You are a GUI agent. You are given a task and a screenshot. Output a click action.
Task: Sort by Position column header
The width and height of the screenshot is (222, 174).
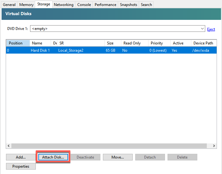pyautogui.click(x=18, y=43)
